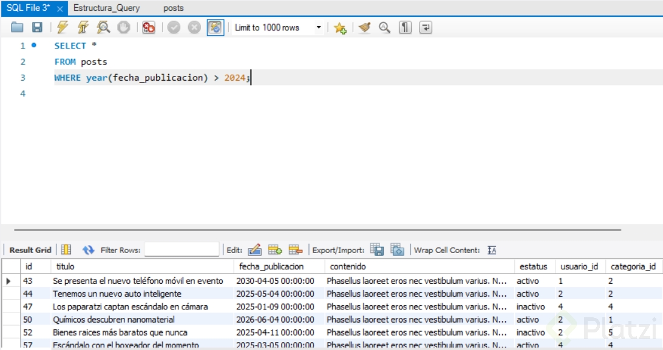Image resolution: width=663 pixels, height=350 pixels.
Task: Switch to Estructura_Query tab
Action: pos(107,8)
